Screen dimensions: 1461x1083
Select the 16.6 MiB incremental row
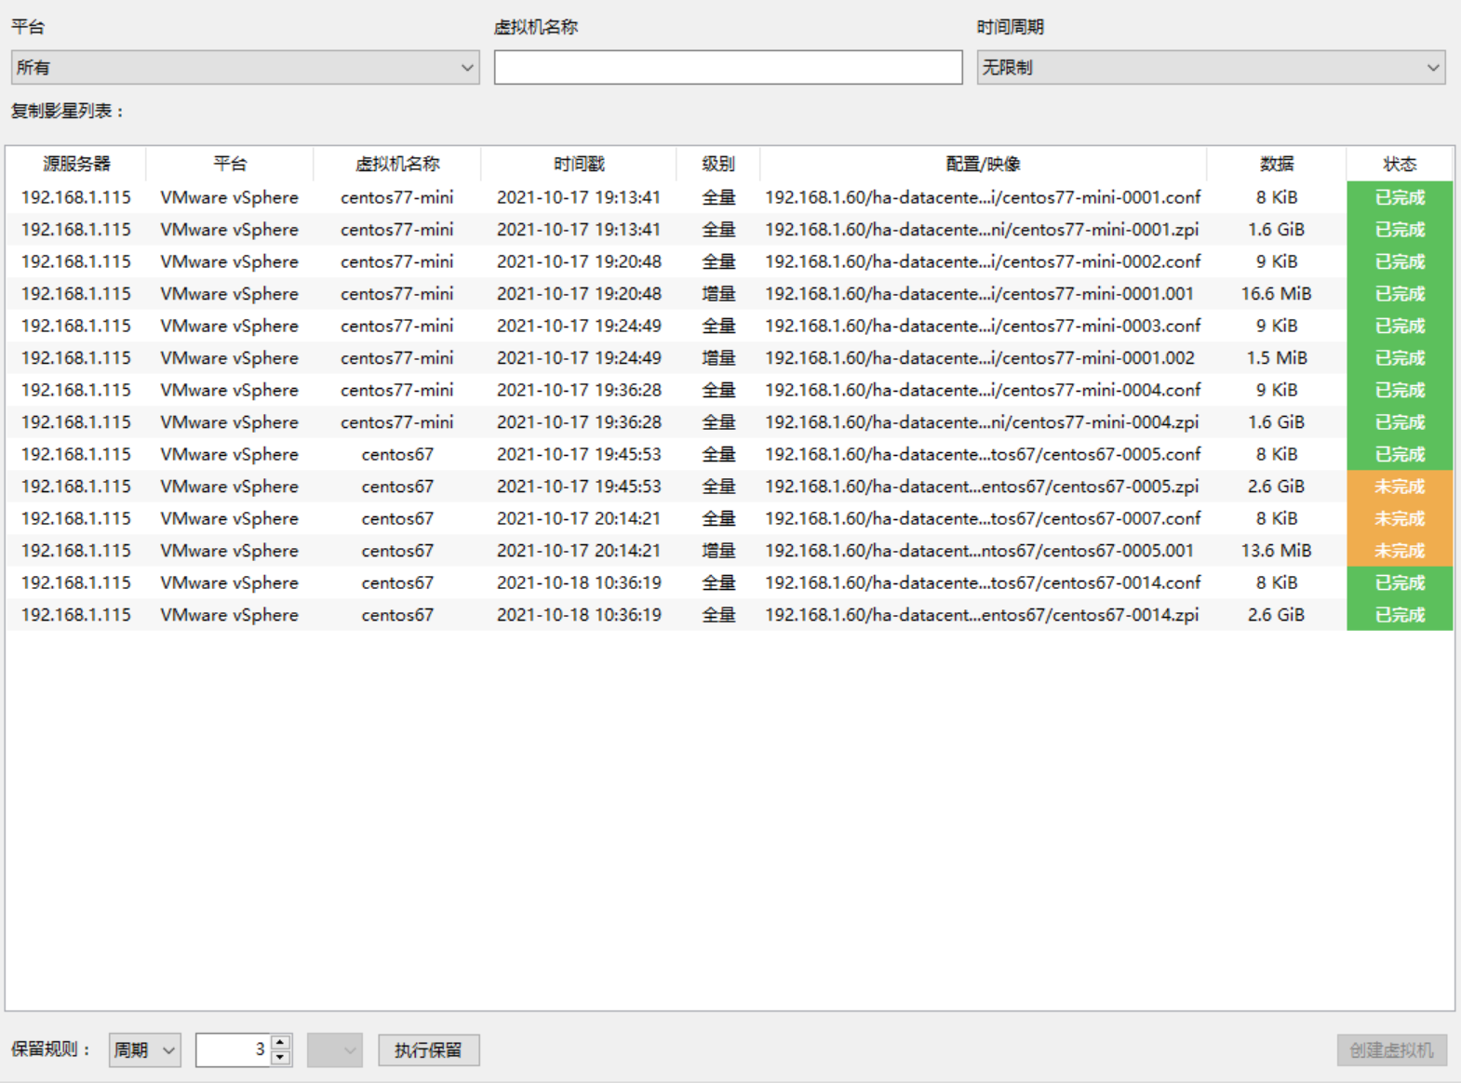[x=982, y=294]
